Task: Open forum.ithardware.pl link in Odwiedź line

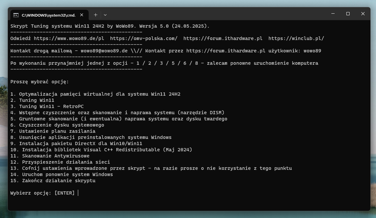Action: coord(223,38)
